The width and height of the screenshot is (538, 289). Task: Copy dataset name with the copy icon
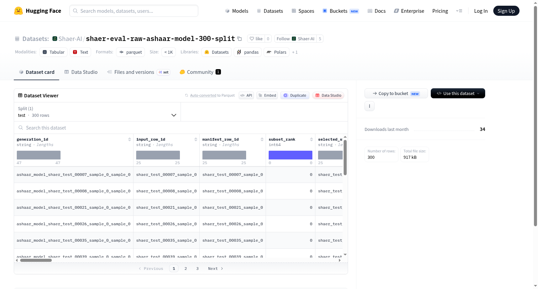pyautogui.click(x=239, y=39)
